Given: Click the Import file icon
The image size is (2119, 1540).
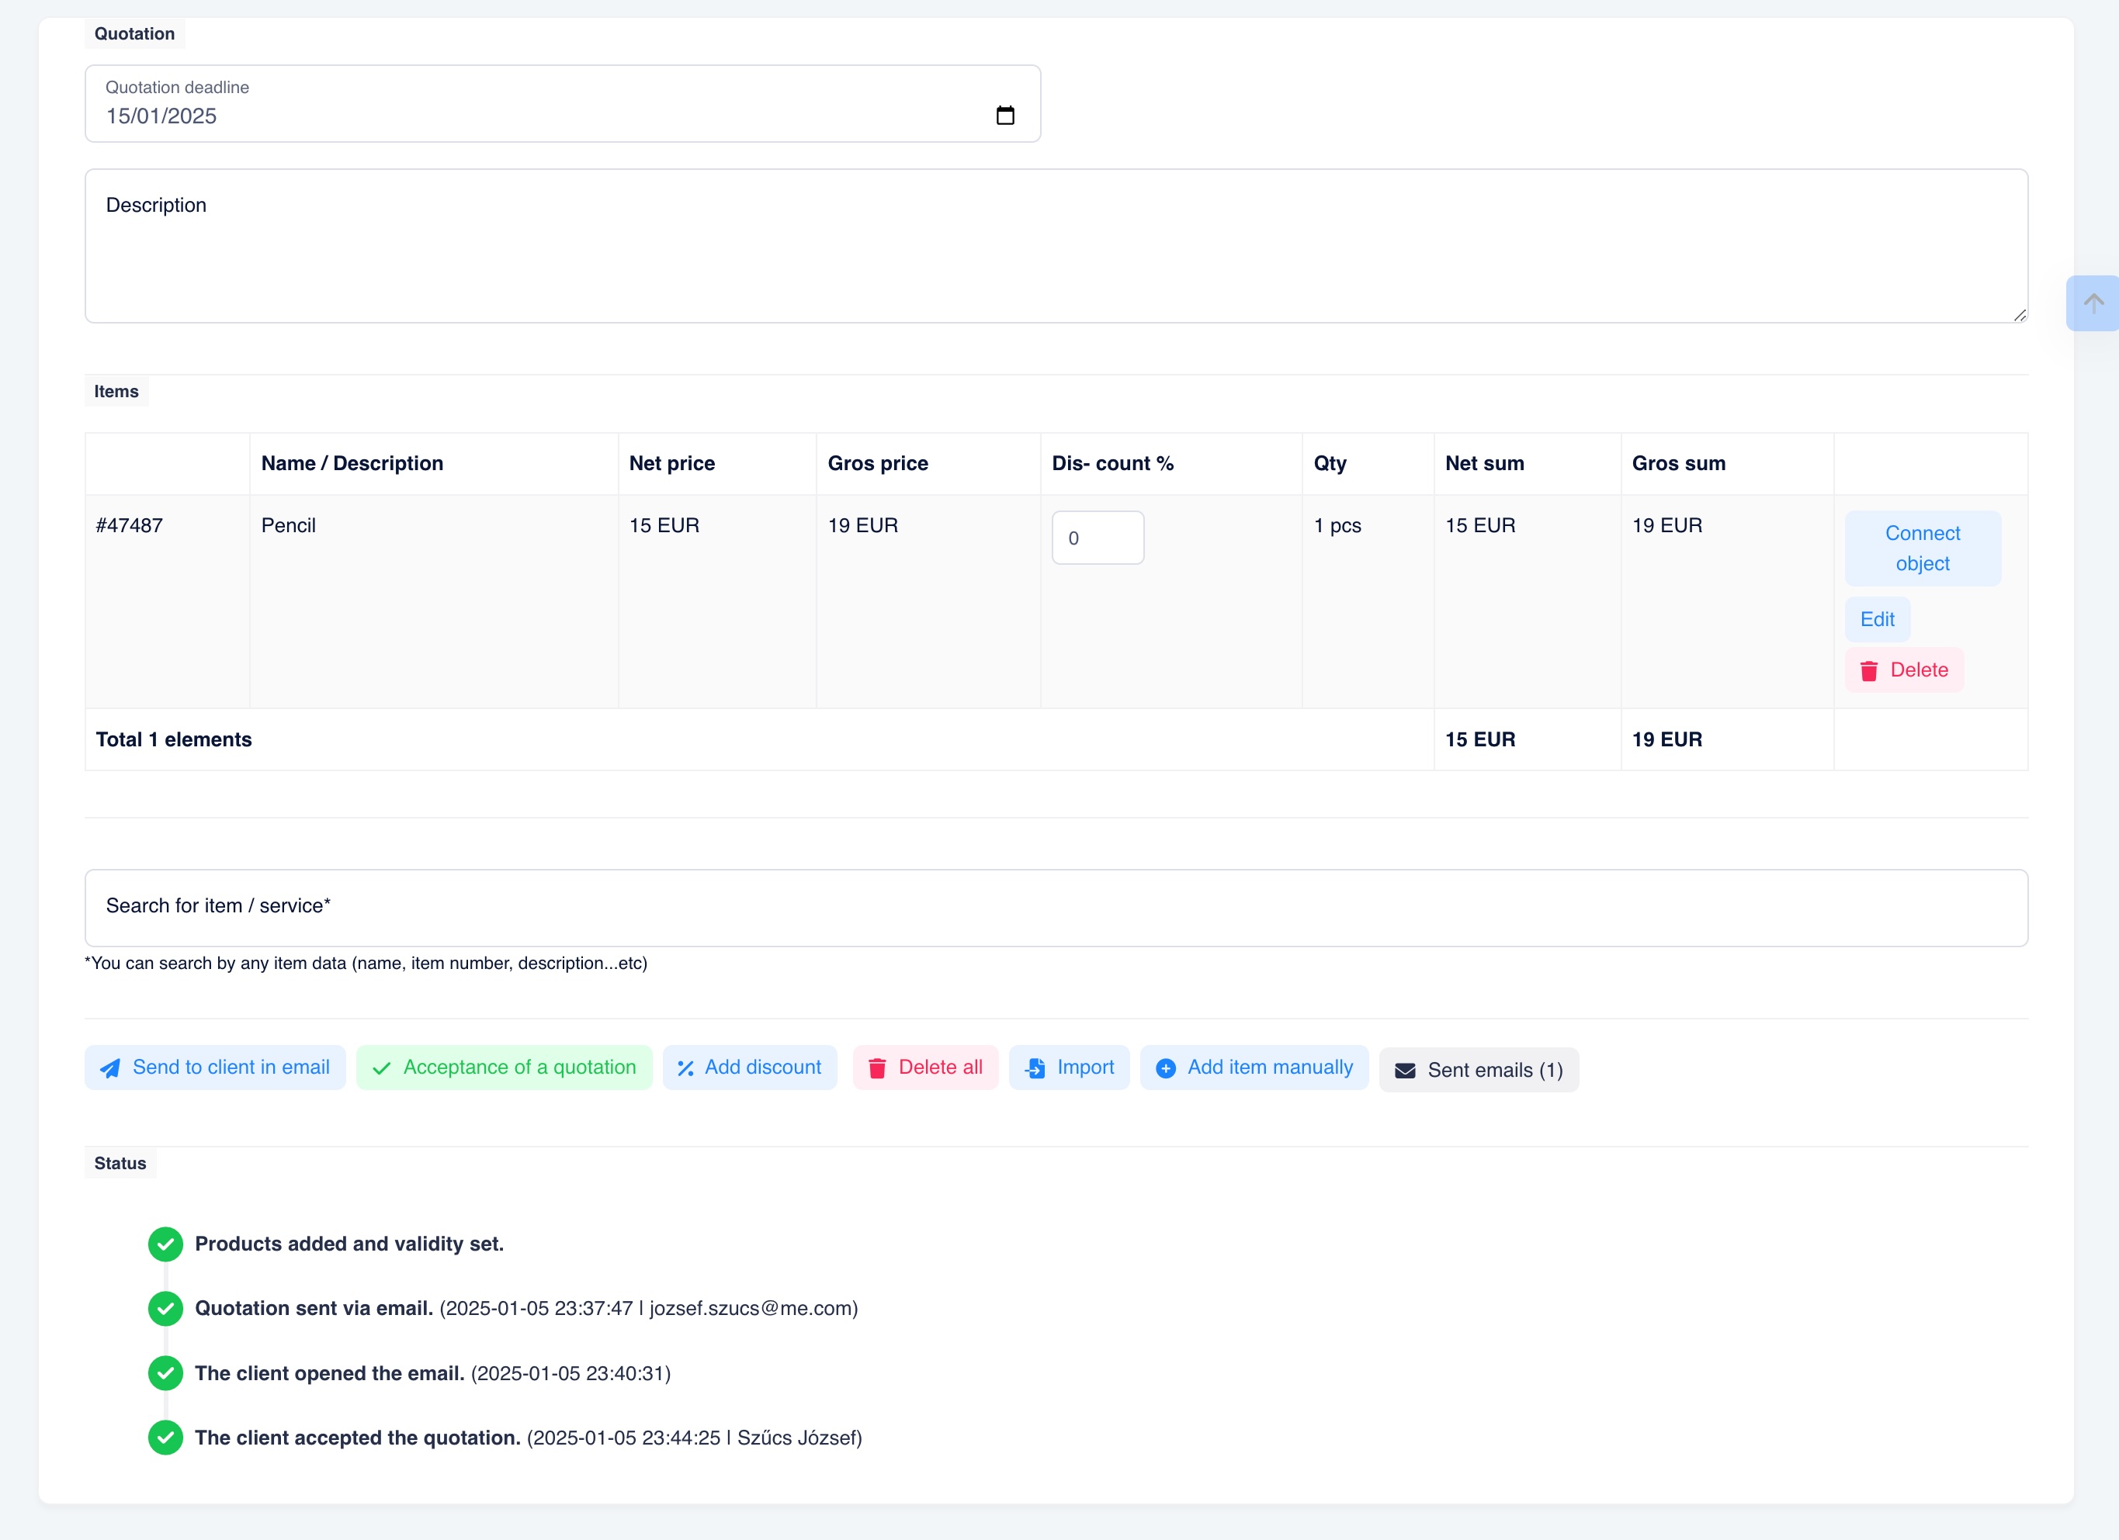Looking at the screenshot, I should point(1035,1068).
